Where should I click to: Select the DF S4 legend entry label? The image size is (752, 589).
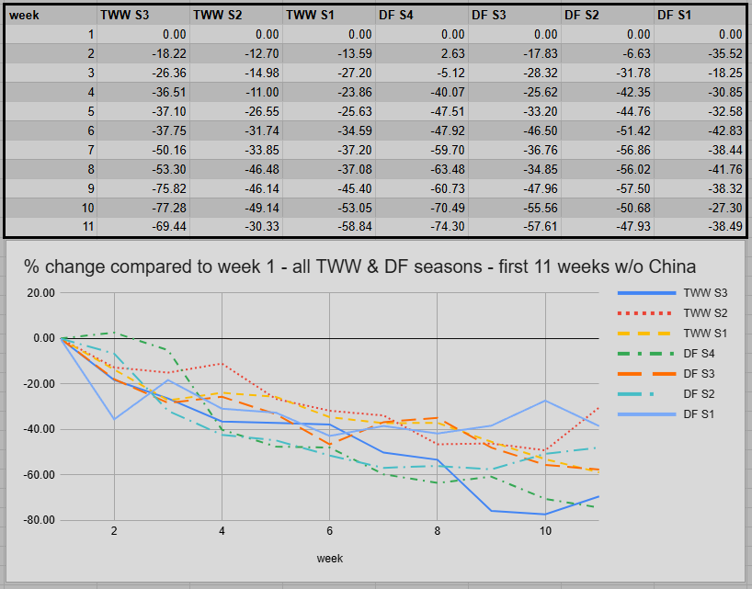(701, 354)
